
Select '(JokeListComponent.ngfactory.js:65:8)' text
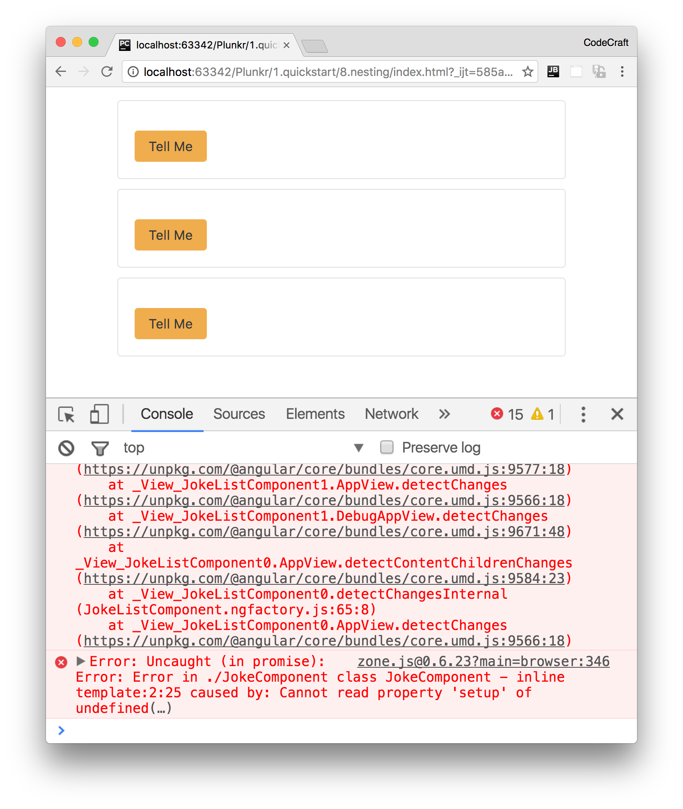point(226,610)
